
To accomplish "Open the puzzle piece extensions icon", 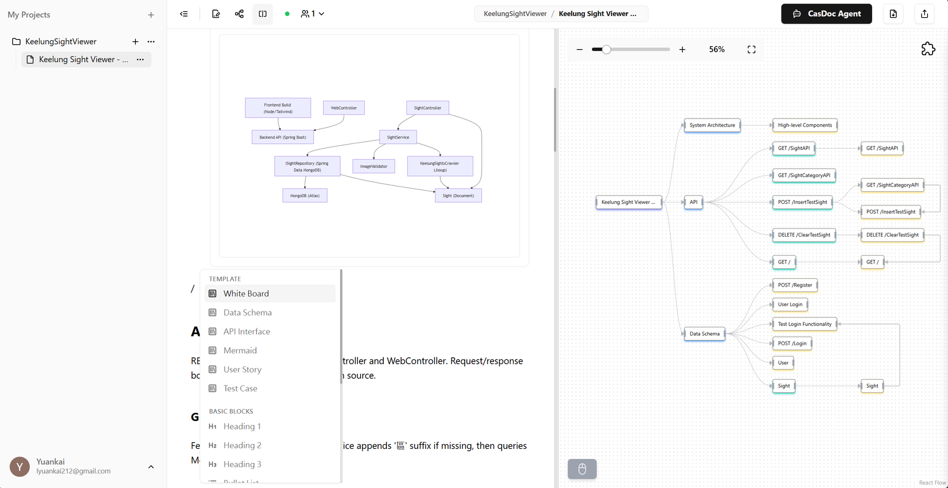I will pyautogui.click(x=928, y=49).
